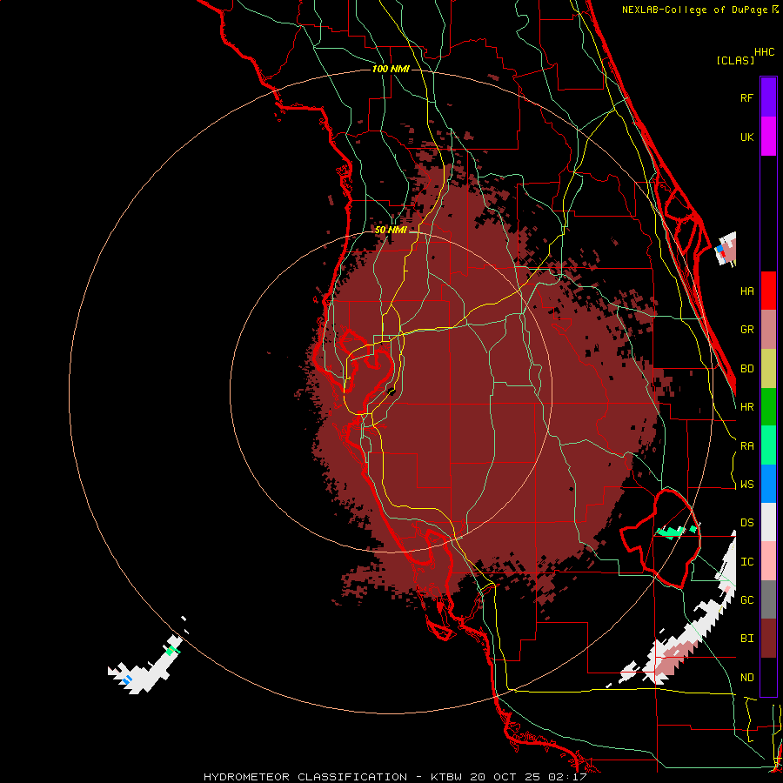Click the "50 NMI" range ring label
This screenshot has height=783, width=783.
pyautogui.click(x=391, y=230)
